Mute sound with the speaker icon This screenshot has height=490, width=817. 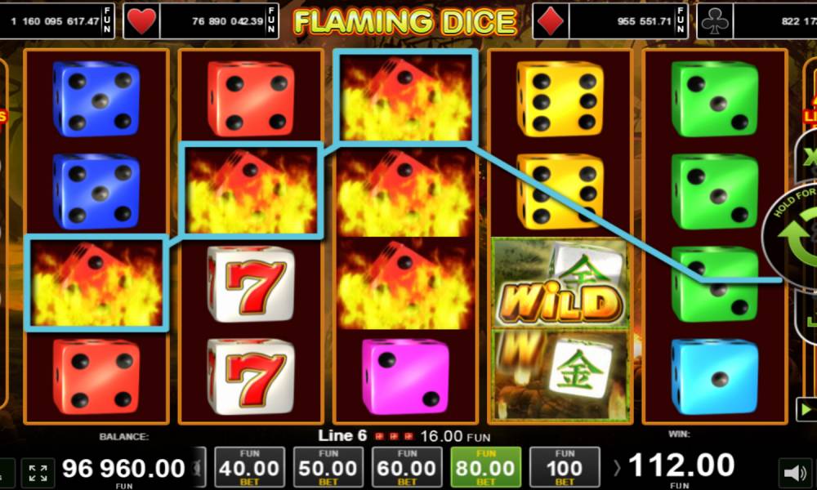pyautogui.click(x=795, y=473)
